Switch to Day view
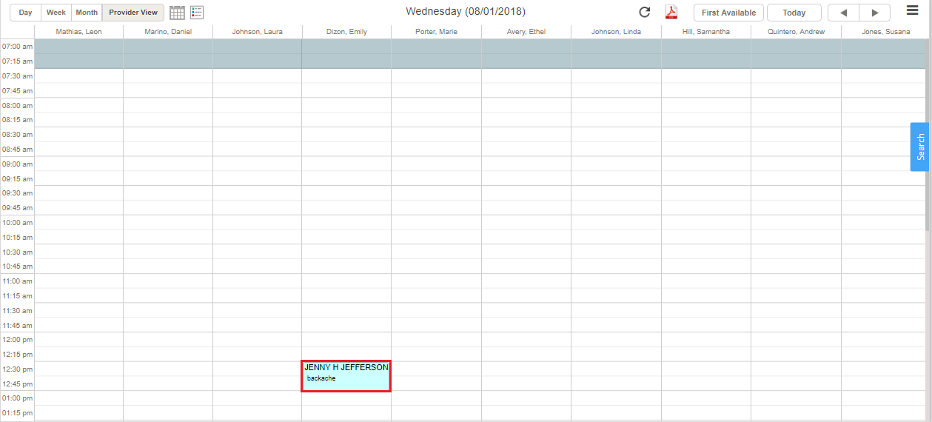This screenshot has height=422, width=932. [25, 13]
